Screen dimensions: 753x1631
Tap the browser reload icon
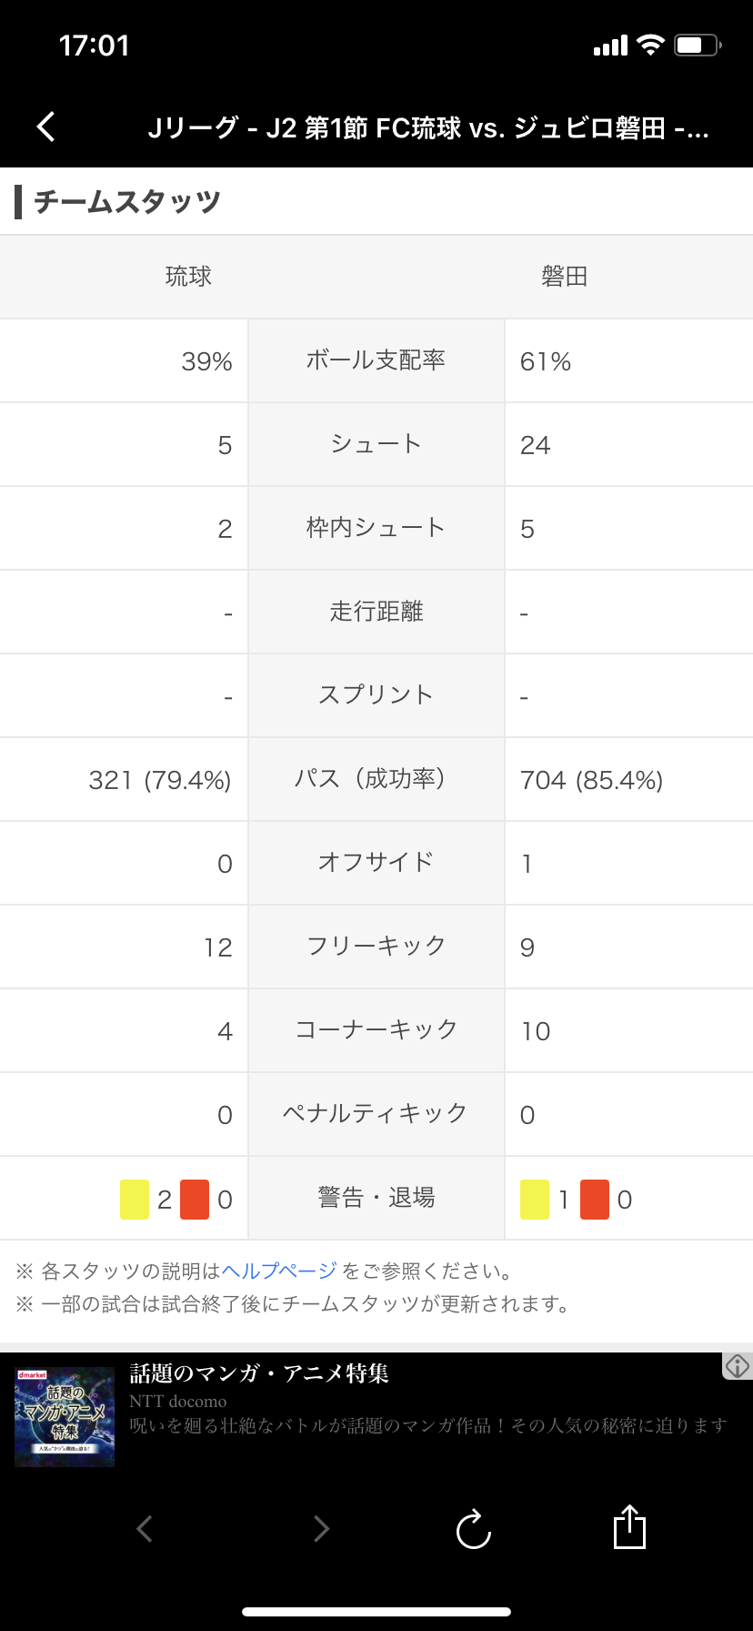473,1529
